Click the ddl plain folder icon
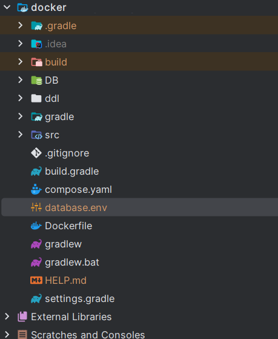 pos(36,98)
